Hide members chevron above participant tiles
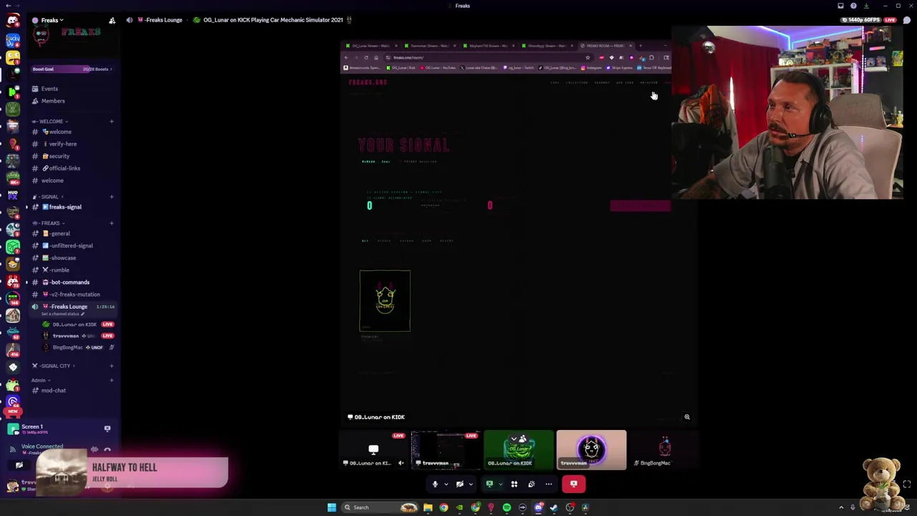The image size is (917, 516). click(x=514, y=439)
